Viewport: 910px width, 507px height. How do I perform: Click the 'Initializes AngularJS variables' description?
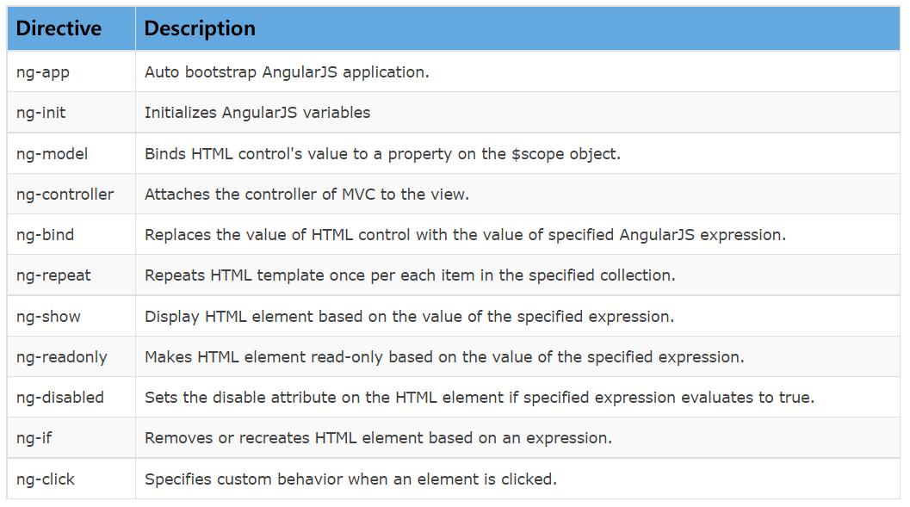(x=257, y=113)
